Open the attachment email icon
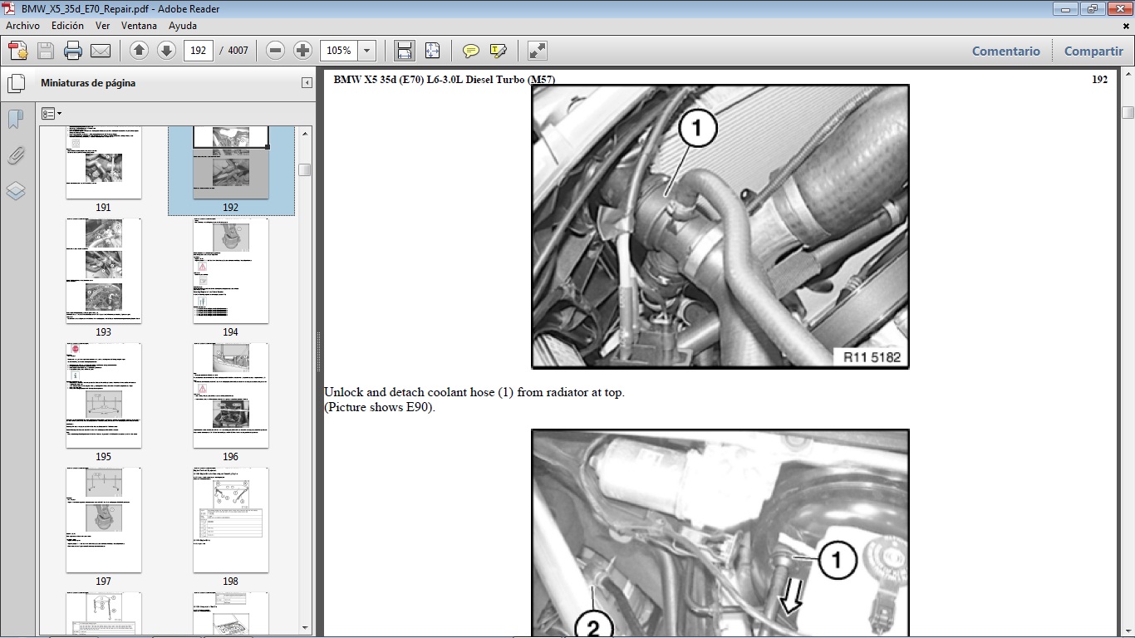Screen dimensions: 1135x638 [x=101, y=50]
